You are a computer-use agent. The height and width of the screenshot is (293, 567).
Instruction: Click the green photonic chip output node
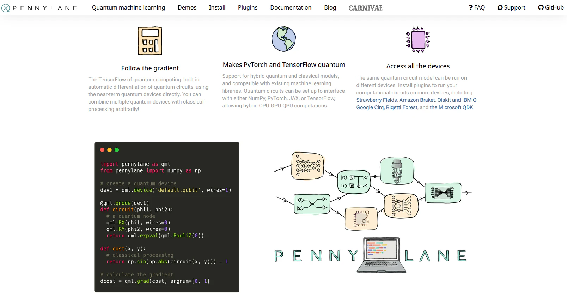click(443, 193)
